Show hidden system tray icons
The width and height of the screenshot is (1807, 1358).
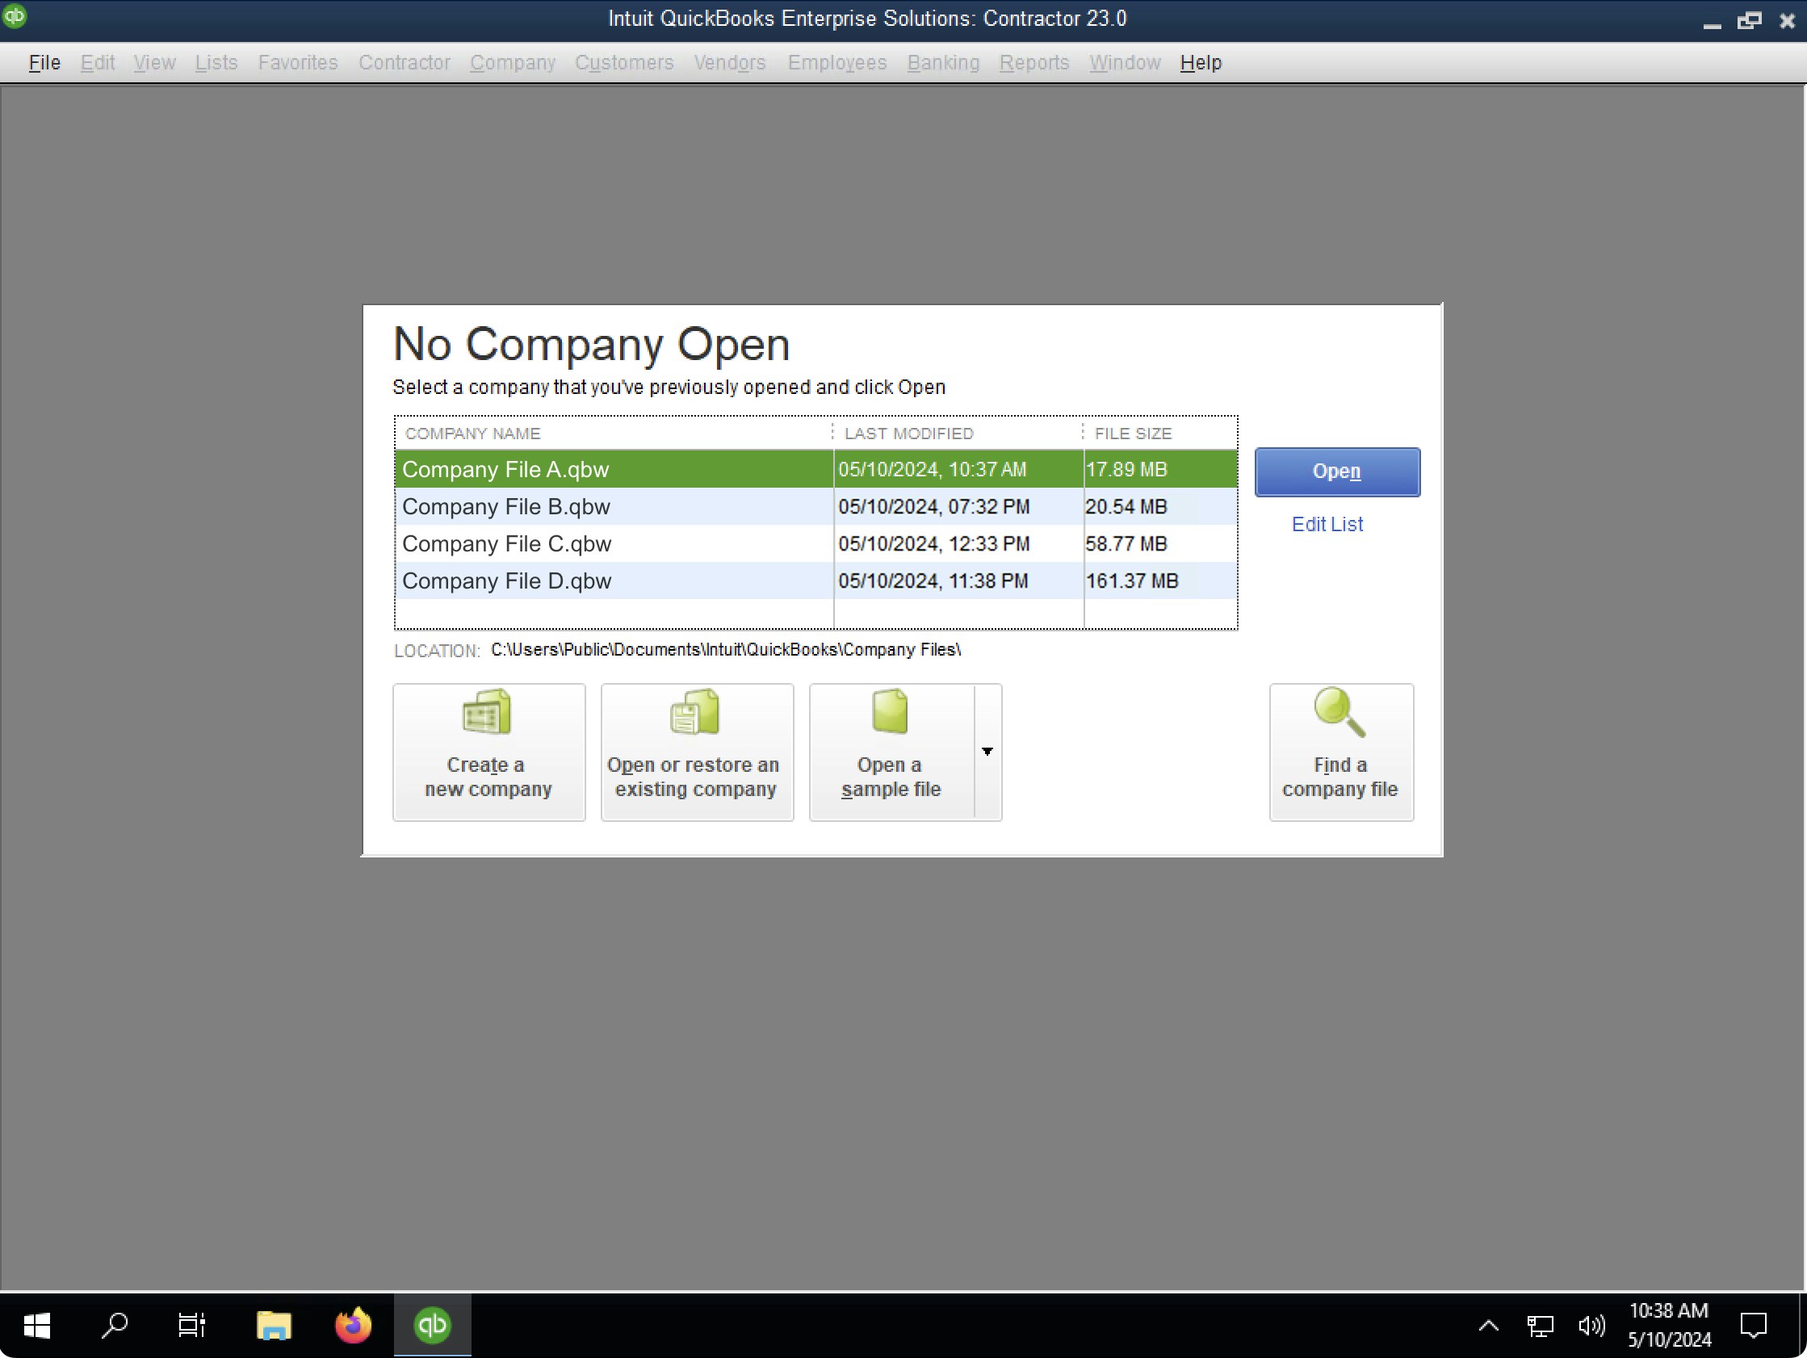[1488, 1326]
